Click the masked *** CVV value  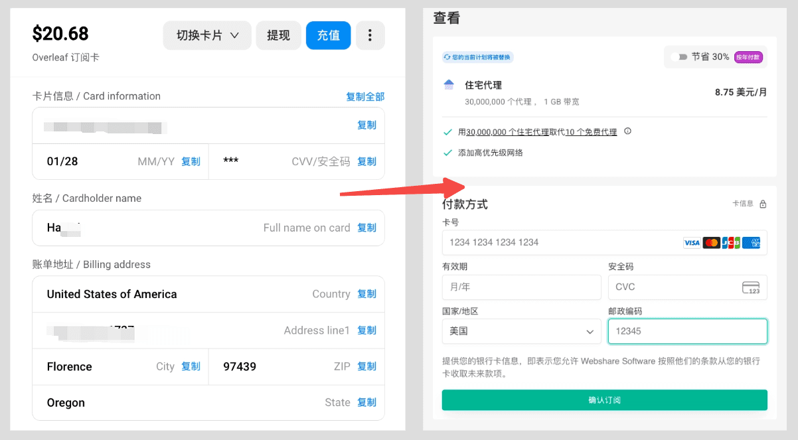click(231, 161)
